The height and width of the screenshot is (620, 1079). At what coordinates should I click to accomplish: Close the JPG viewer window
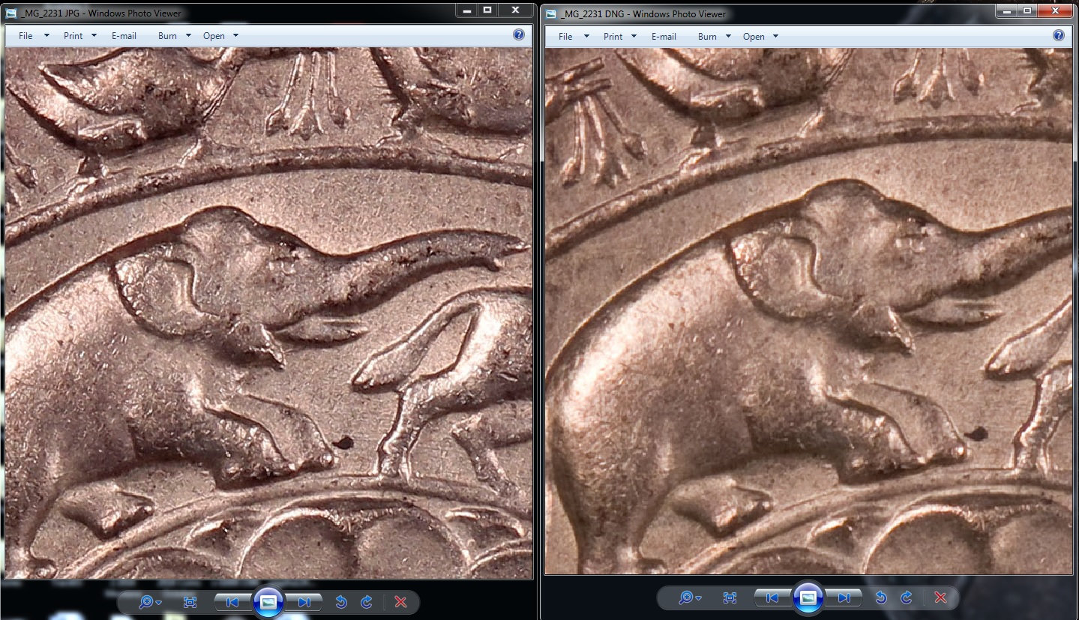(515, 10)
